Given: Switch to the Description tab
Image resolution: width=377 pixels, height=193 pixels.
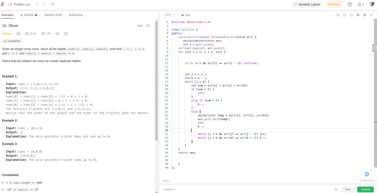Looking at the screenshot, I should click(8, 15).
